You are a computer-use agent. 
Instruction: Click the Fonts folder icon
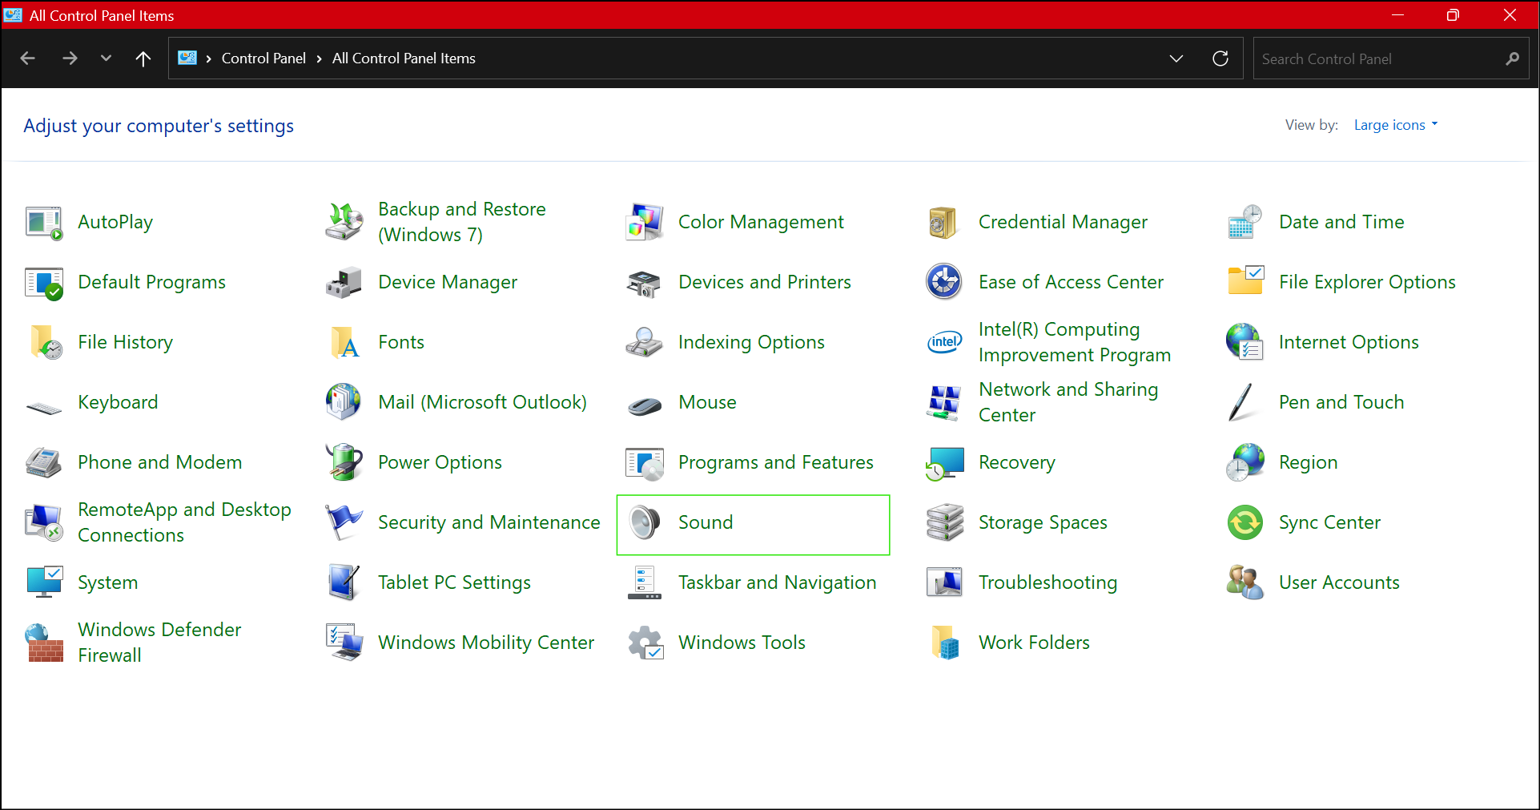coord(344,342)
